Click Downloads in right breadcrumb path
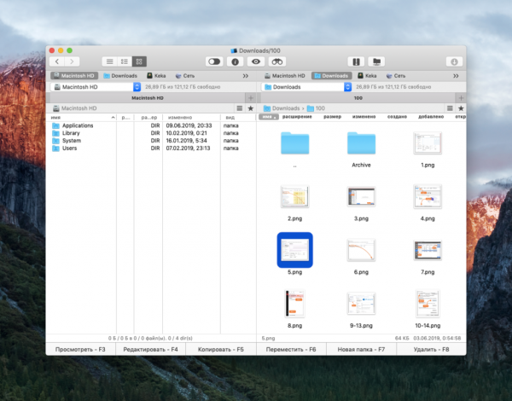Viewport: 512px width, 401px height. click(282, 108)
